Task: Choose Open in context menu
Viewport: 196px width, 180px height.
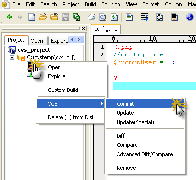Action: coord(72,67)
